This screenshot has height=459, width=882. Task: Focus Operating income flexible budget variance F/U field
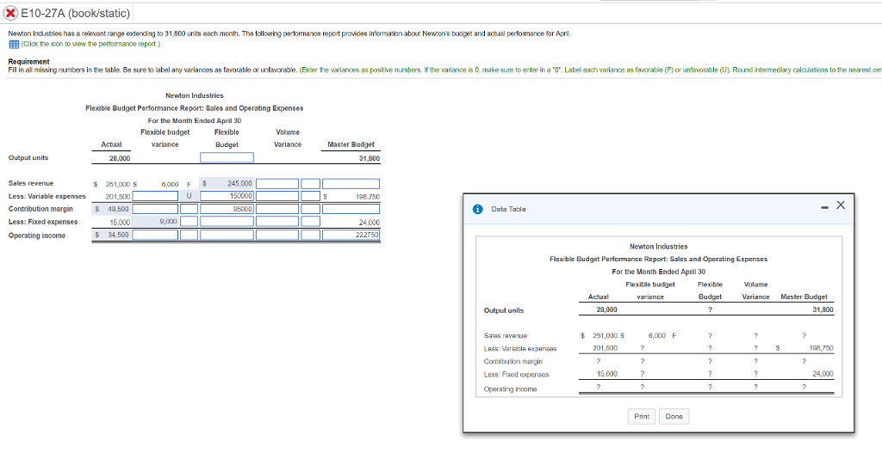pyautogui.click(x=189, y=235)
